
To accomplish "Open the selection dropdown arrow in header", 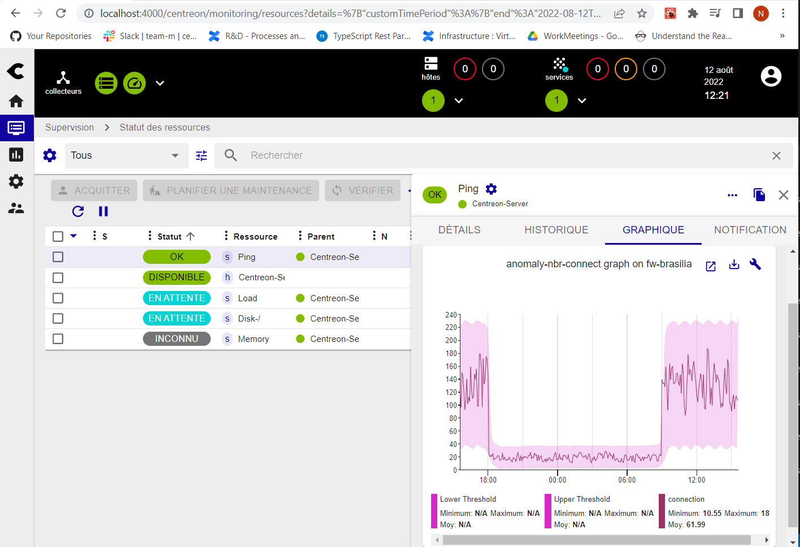I will (x=73, y=236).
